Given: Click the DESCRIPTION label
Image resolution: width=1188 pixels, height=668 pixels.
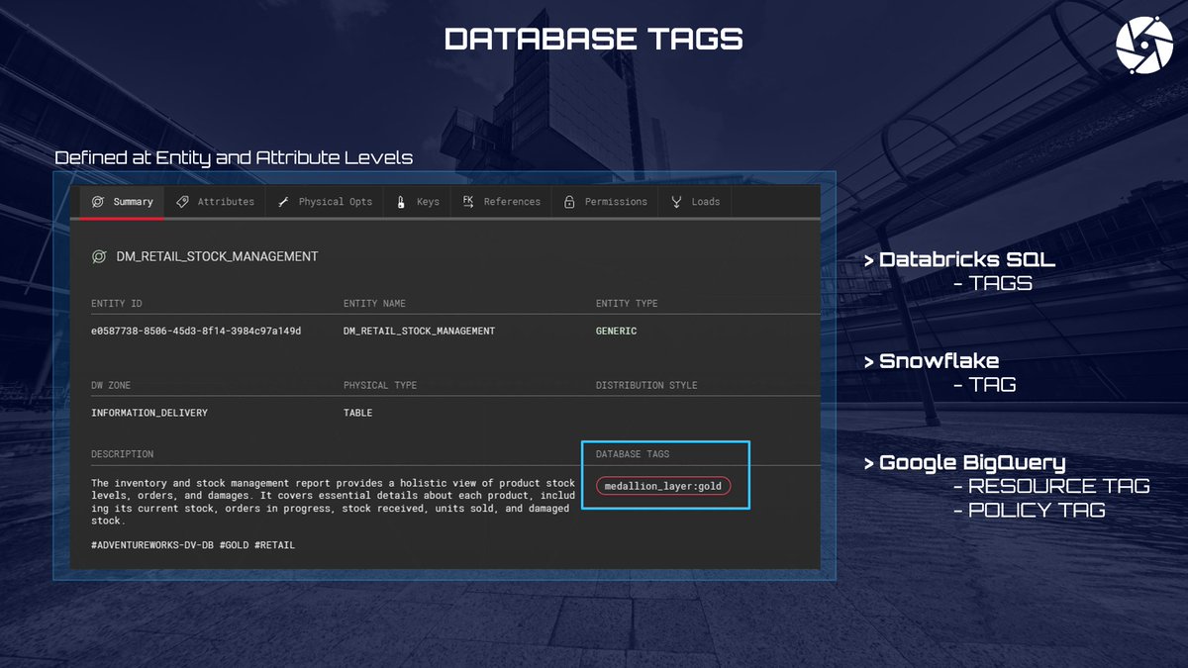Looking at the screenshot, I should coord(122,454).
